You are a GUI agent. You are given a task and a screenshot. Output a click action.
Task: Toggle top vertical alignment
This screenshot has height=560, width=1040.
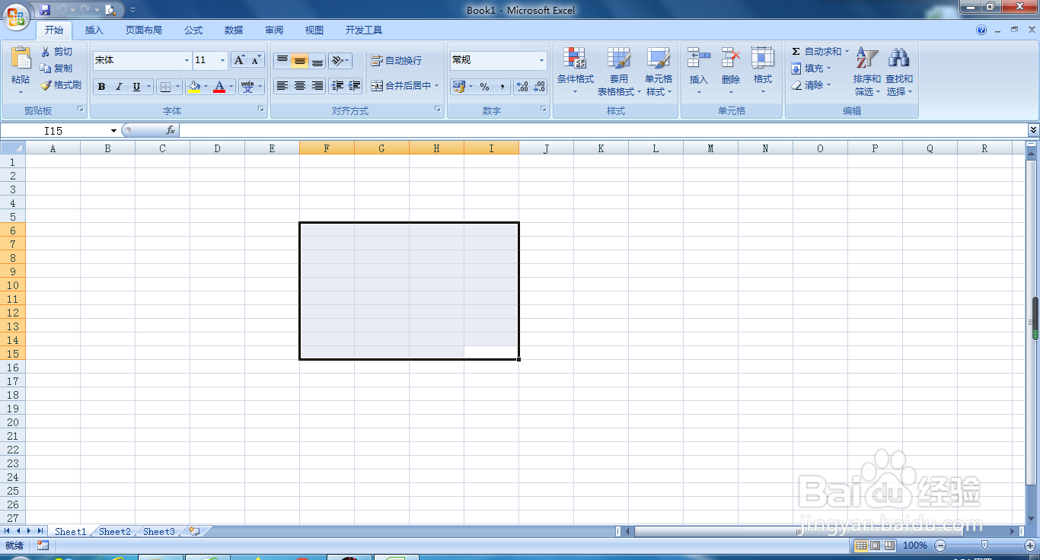(x=282, y=60)
